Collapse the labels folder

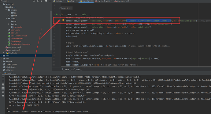point(6,18)
